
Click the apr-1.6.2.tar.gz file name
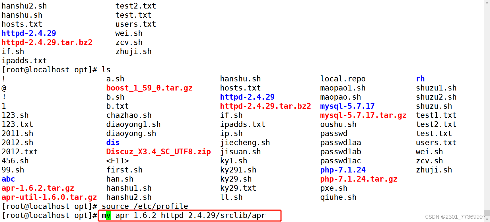(x=38, y=188)
